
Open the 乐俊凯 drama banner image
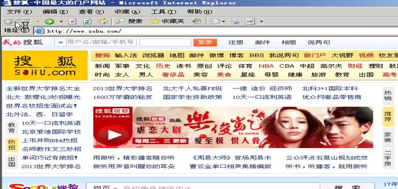coord(233,127)
